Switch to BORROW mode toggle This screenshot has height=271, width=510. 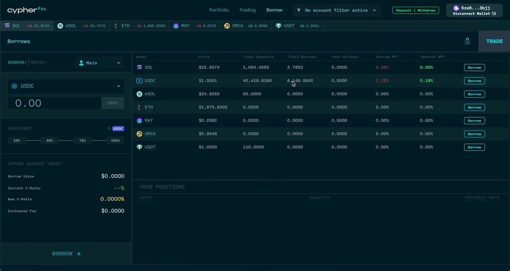(18, 62)
